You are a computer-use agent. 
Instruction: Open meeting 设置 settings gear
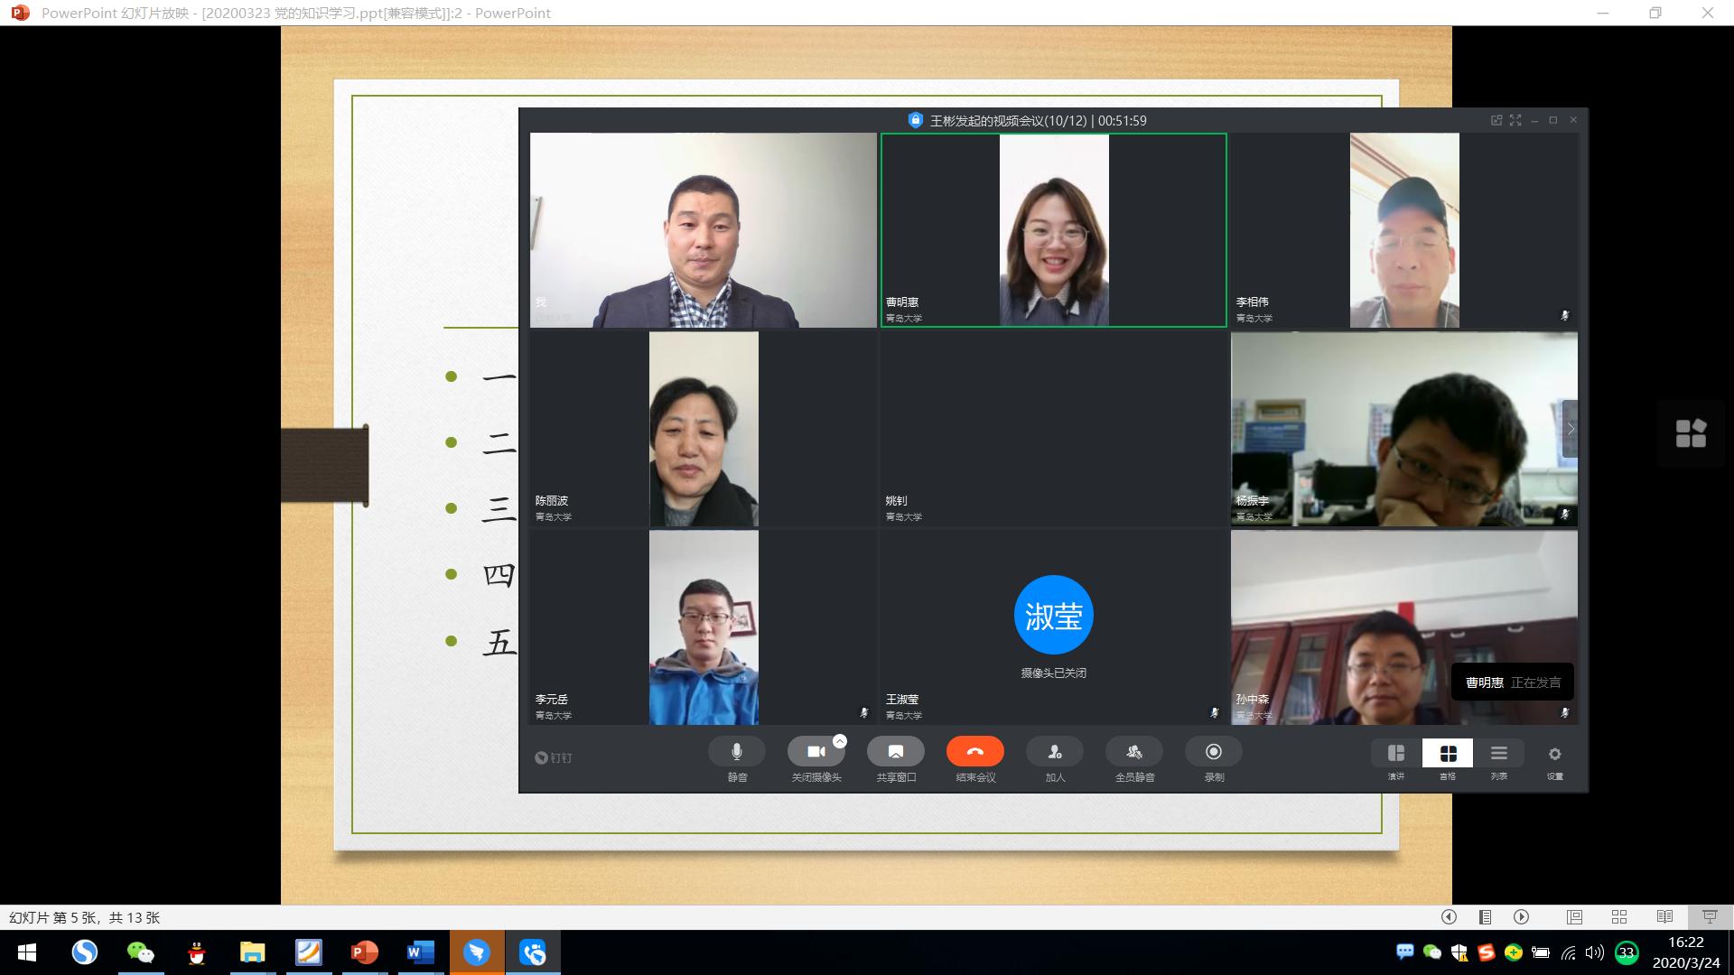(x=1554, y=755)
